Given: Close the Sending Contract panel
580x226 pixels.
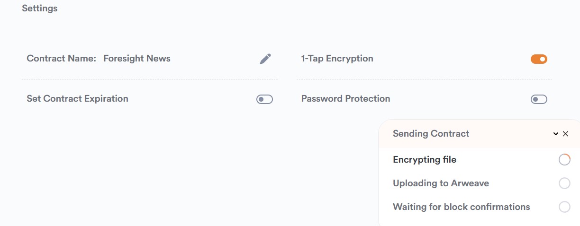Looking at the screenshot, I should click(565, 134).
